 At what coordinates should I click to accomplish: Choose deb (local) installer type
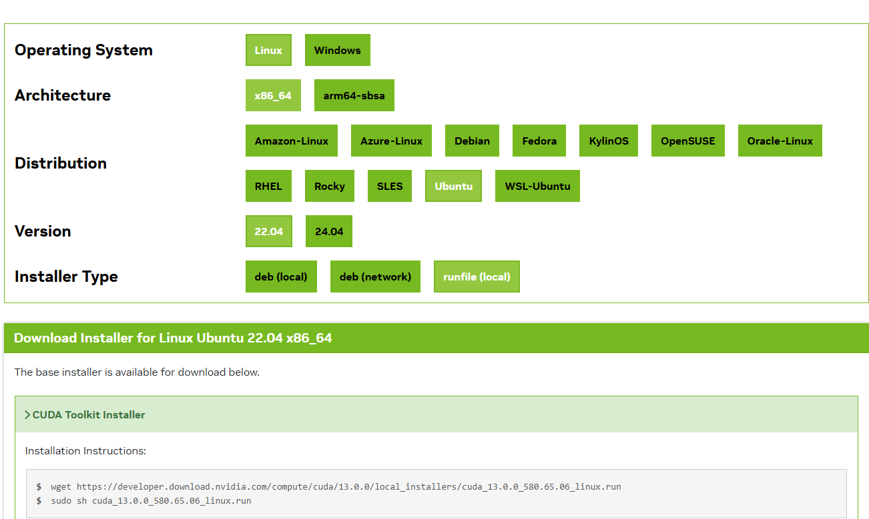pos(281,276)
